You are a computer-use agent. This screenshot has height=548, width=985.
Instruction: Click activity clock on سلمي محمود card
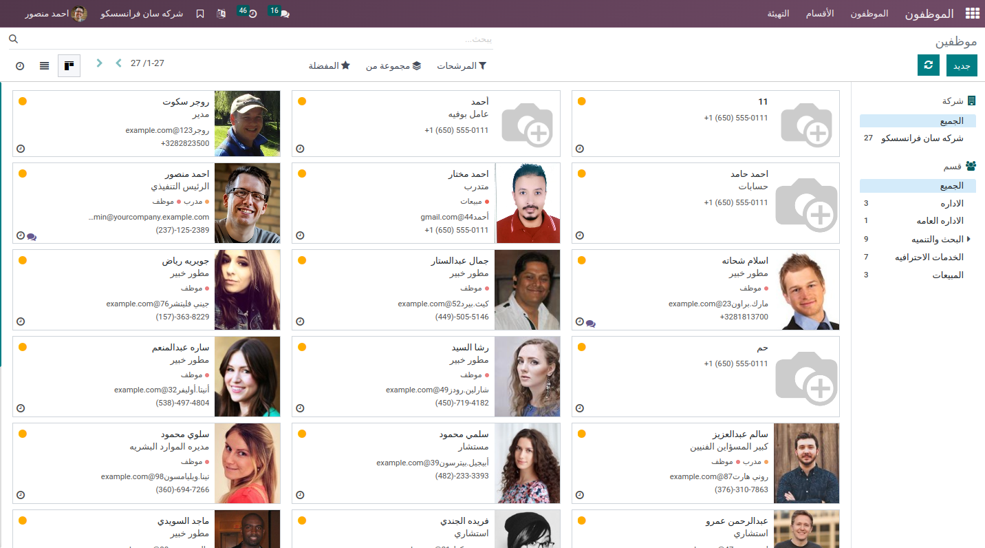pyautogui.click(x=300, y=495)
